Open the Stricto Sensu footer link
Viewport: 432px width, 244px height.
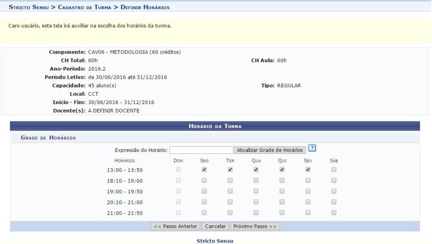point(215,241)
